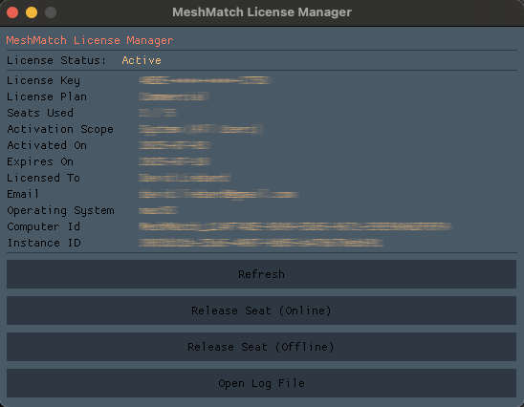This screenshot has height=407, width=524.
Task: Click the Expires On label
Action: point(40,161)
